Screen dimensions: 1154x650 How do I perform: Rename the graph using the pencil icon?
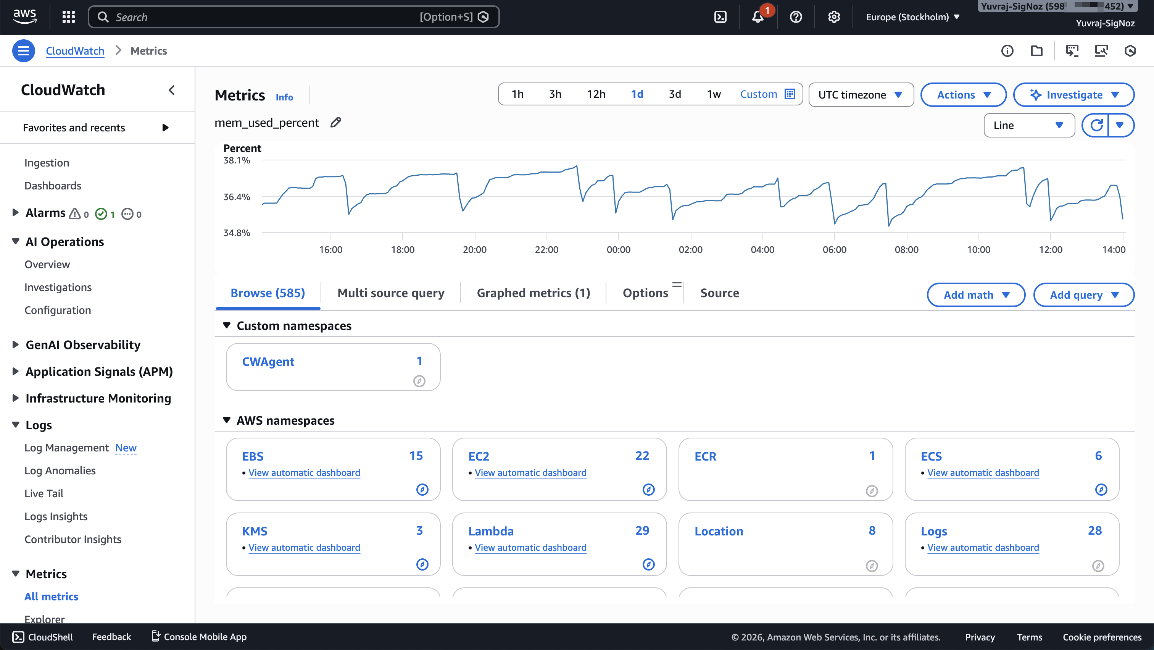click(335, 122)
